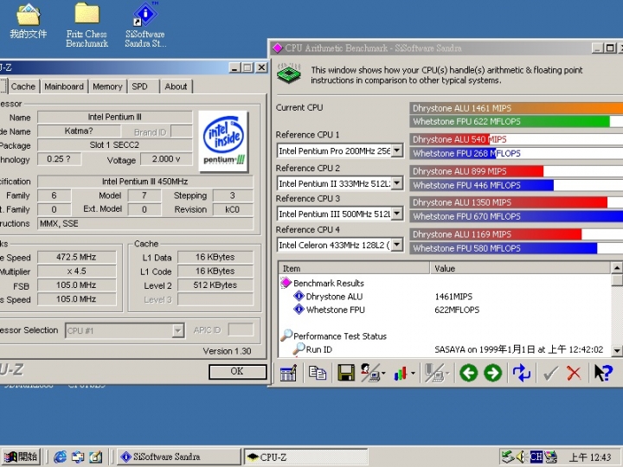
Task: Click the MMX, SSE instructions field
Action: tap(145, 224)
